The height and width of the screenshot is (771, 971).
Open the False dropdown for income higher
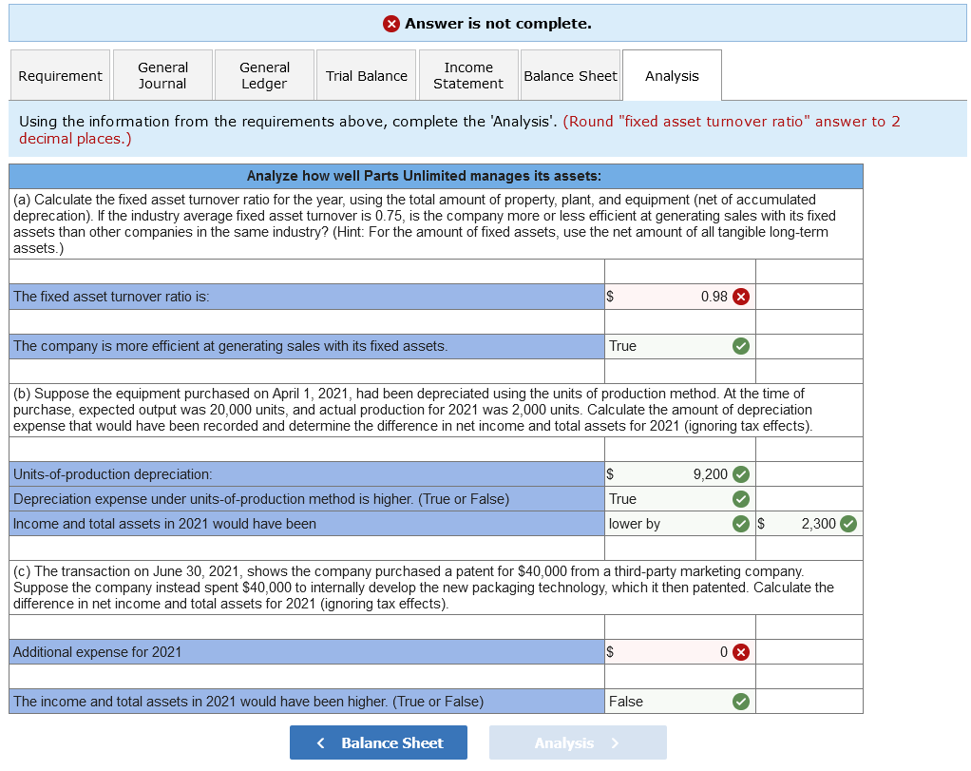[680, 702]
